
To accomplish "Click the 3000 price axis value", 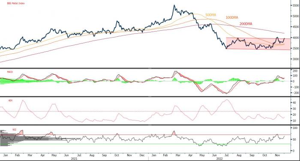I will coord(295,59).
